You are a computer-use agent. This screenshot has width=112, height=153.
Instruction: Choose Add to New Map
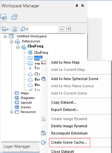click(x=65, y=62)
